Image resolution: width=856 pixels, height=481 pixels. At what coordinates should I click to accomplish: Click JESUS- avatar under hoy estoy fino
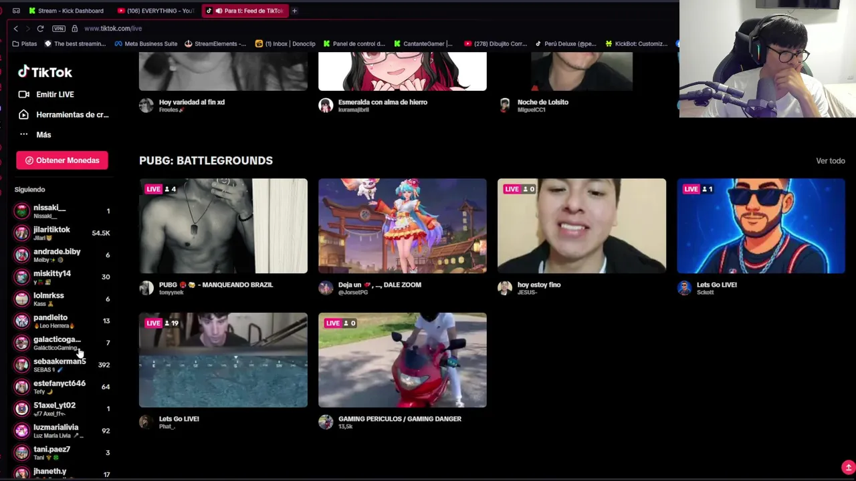click(x=505, y=288)
